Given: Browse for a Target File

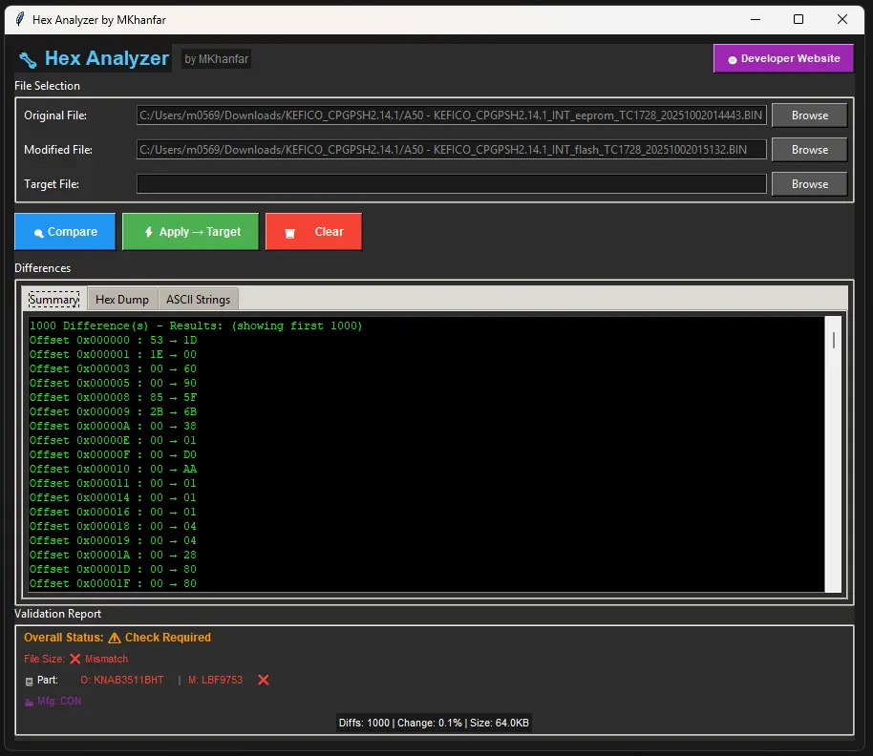Looking at the screenshot, I should [808, 183].
